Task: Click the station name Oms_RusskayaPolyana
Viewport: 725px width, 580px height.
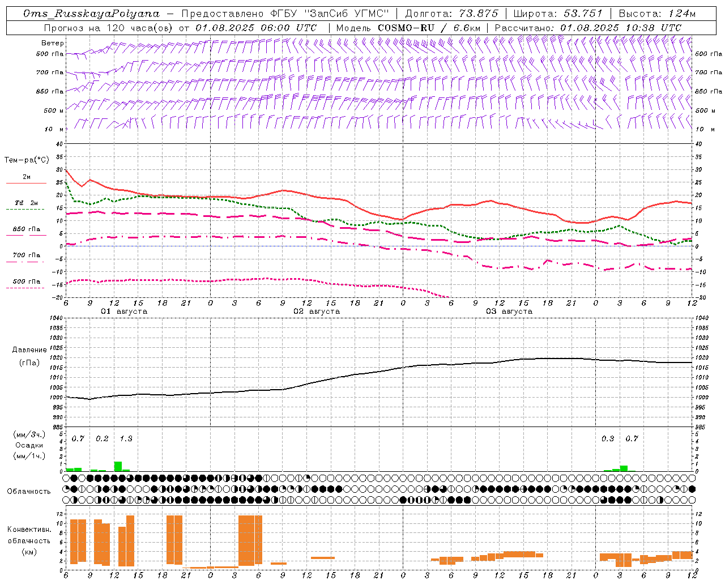Action: pyautogui.click(x=91, y=14)
